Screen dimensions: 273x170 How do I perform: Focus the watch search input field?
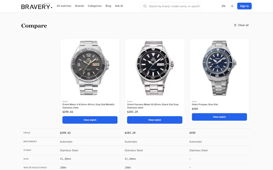[174, 6]
